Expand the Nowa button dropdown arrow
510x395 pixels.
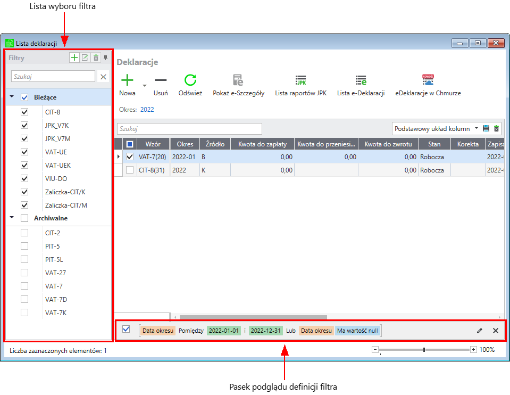144,85
